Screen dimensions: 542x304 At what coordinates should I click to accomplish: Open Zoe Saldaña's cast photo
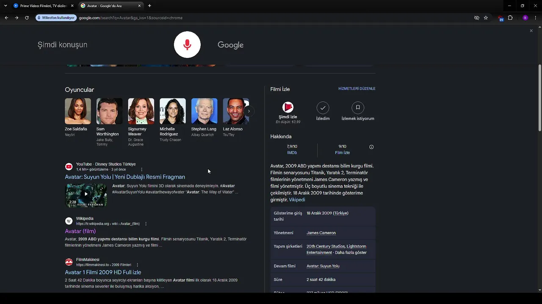pyautogui.click(x=78, y=111)
